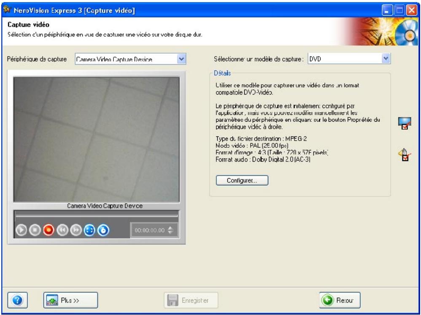
Task: Click the 'Détails' group label
Action: 222,73
